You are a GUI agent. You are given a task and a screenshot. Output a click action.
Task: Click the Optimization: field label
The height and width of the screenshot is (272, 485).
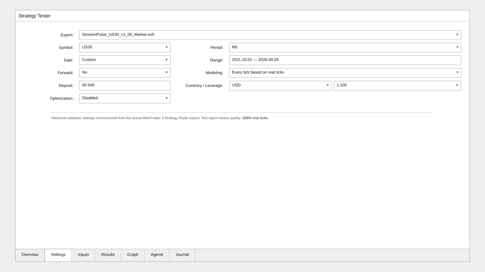pyautogui.click(x=62, y=98)
